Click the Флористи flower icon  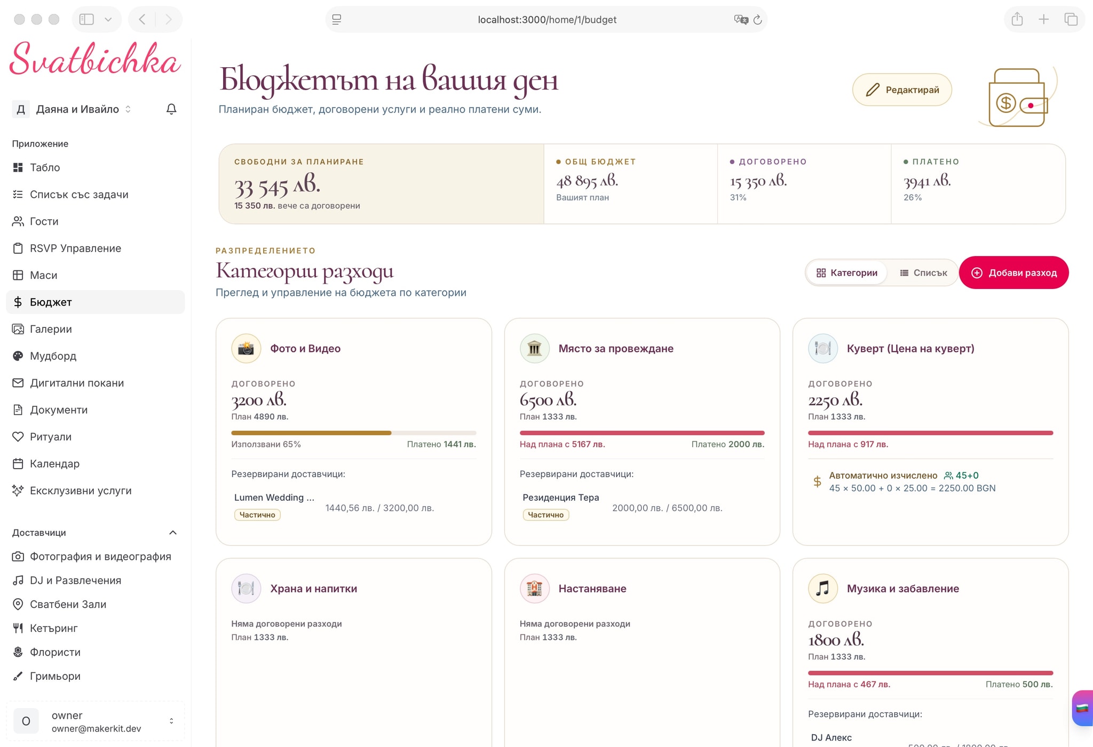(x=18, y=652)
